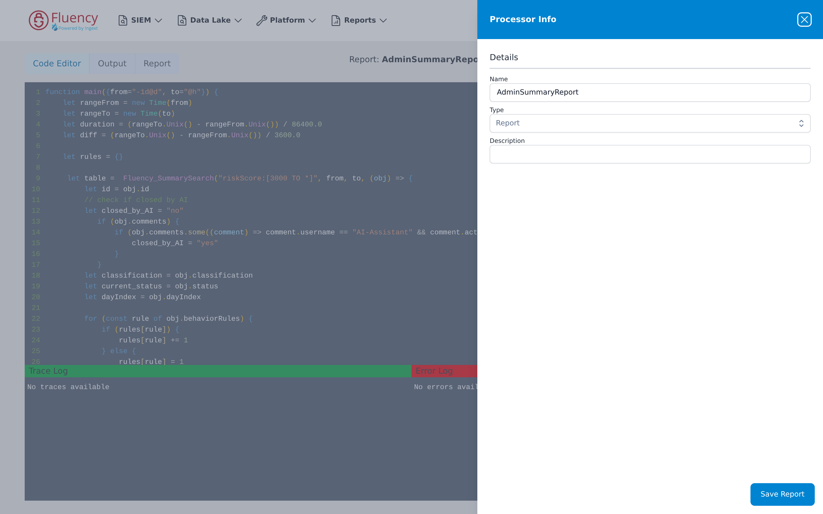Click line 25 '} else {'
The height and width of the screenshot is (514, 823).
[119, 351]
